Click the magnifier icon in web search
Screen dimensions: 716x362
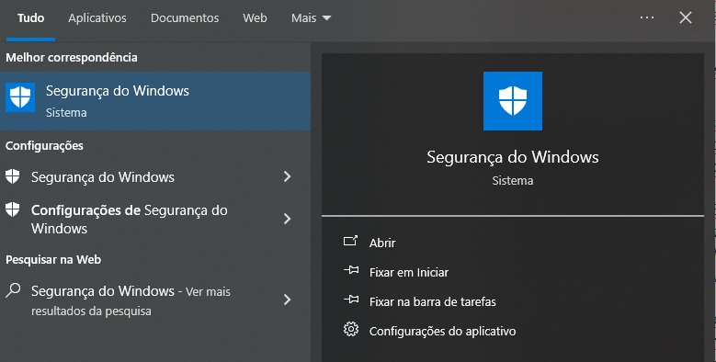[x=13, y=290]
